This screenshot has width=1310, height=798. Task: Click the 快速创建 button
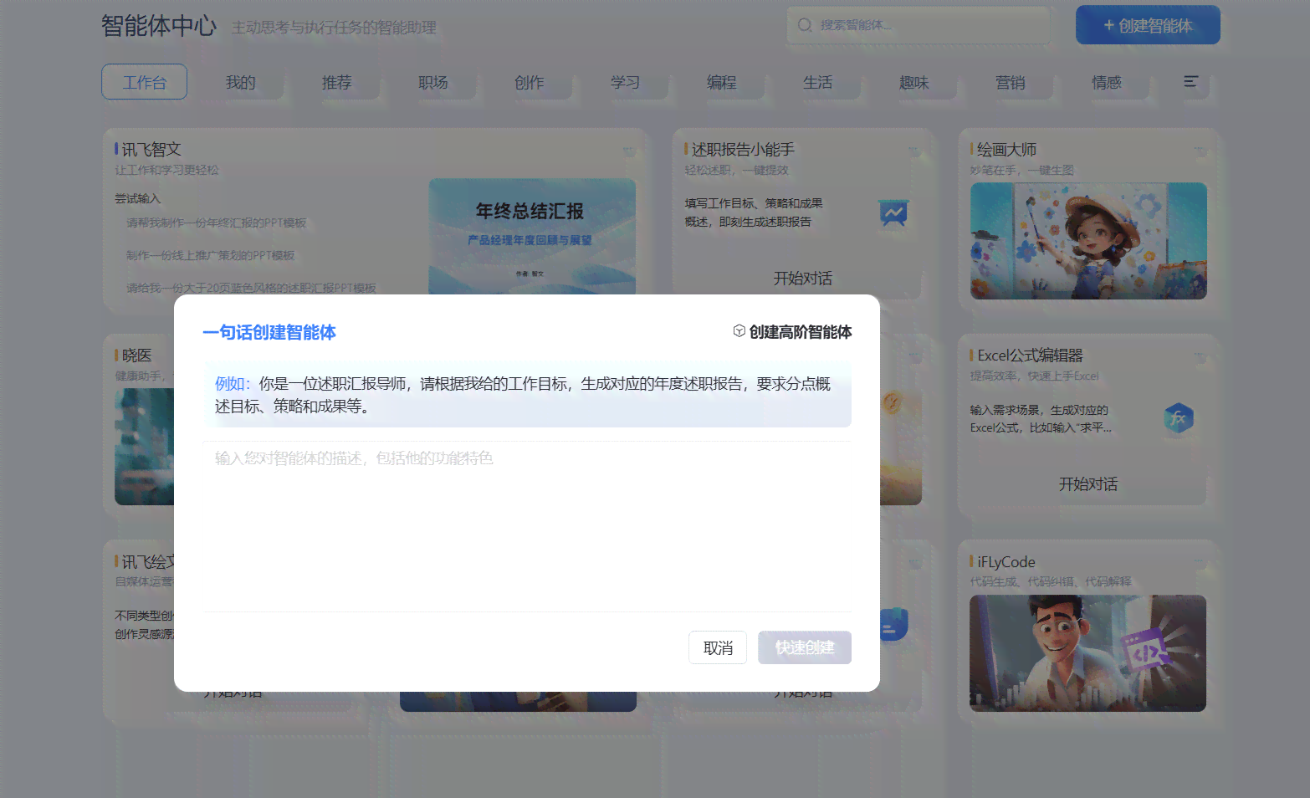[805, 647]
